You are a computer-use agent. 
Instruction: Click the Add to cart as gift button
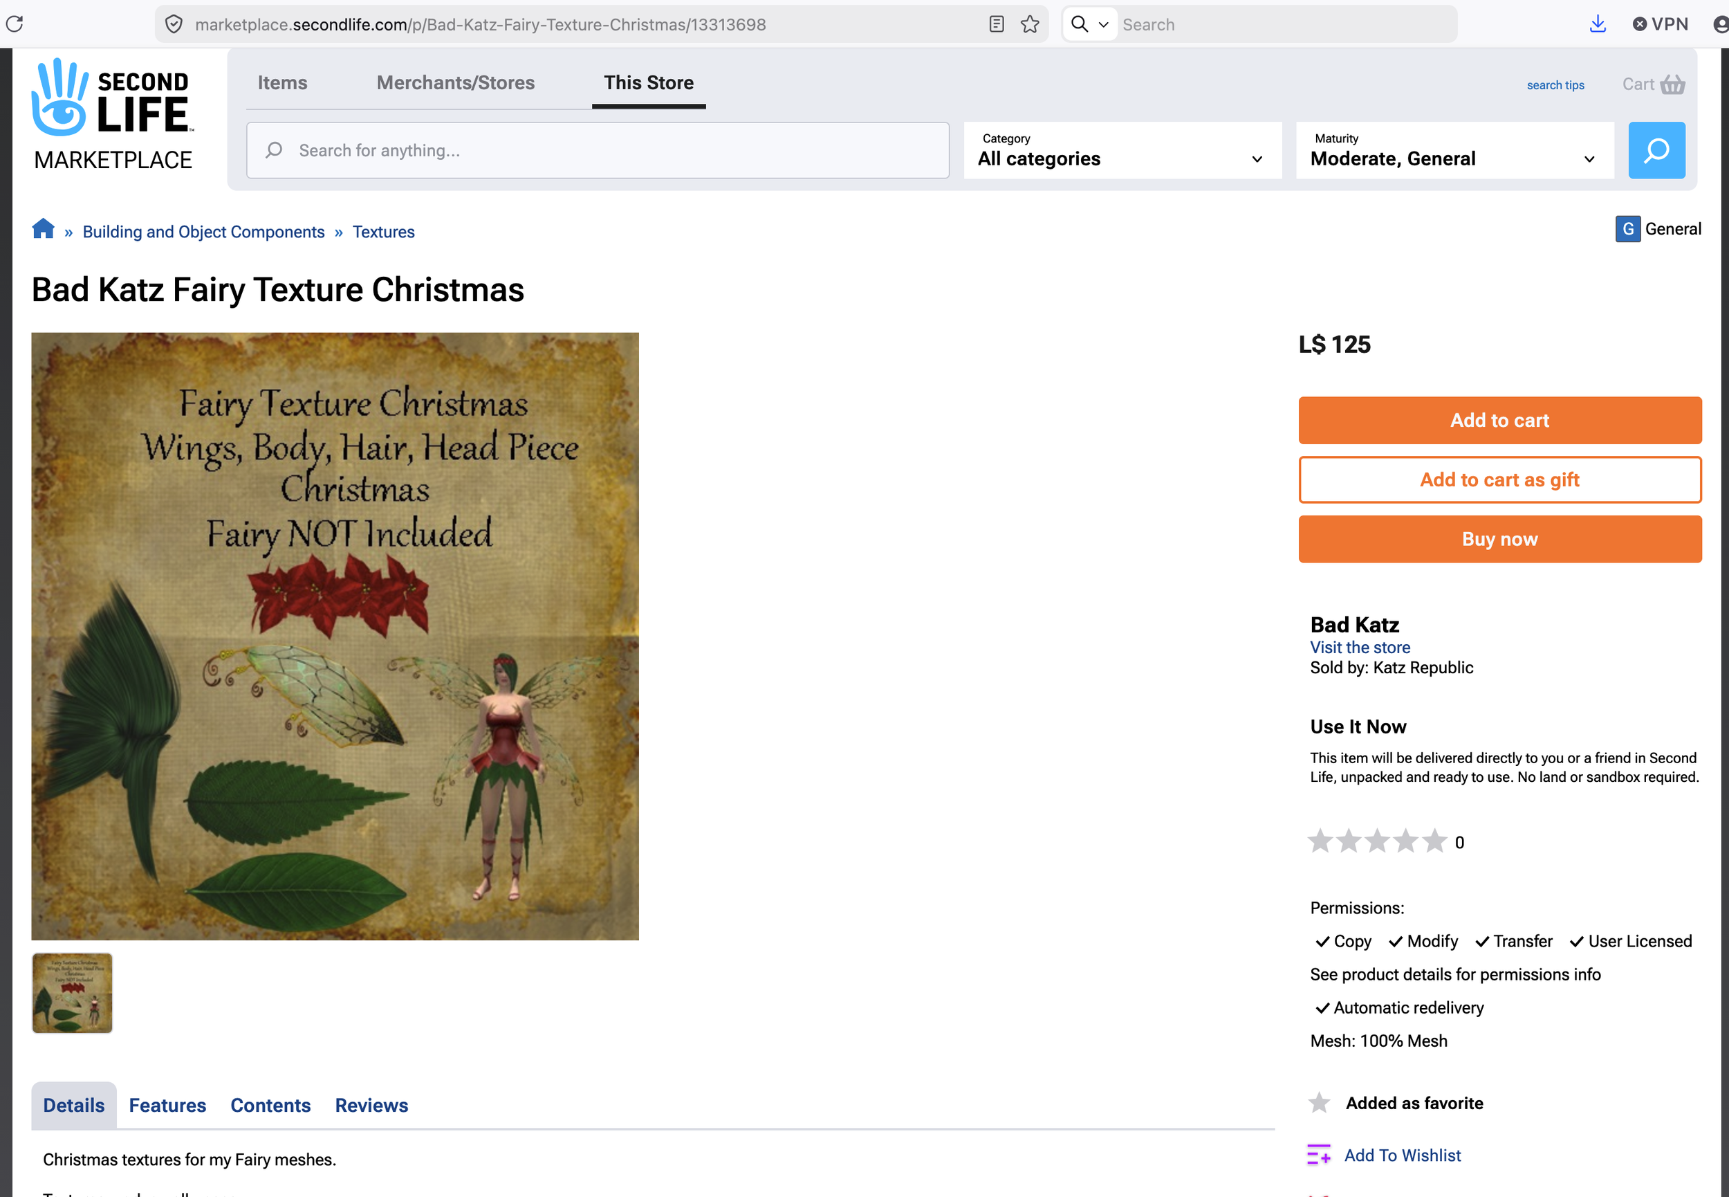click(1499, 479)
